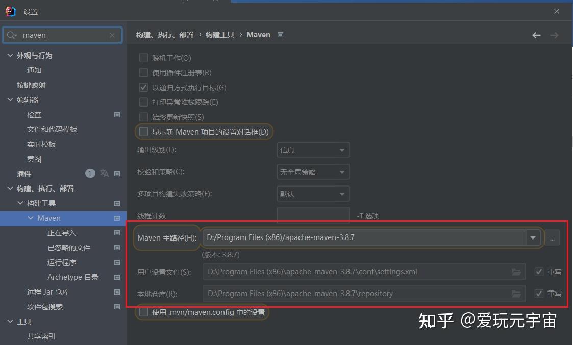Click the (版本: 3.8.7) text
573x345 pixels.
click(221, 254)
